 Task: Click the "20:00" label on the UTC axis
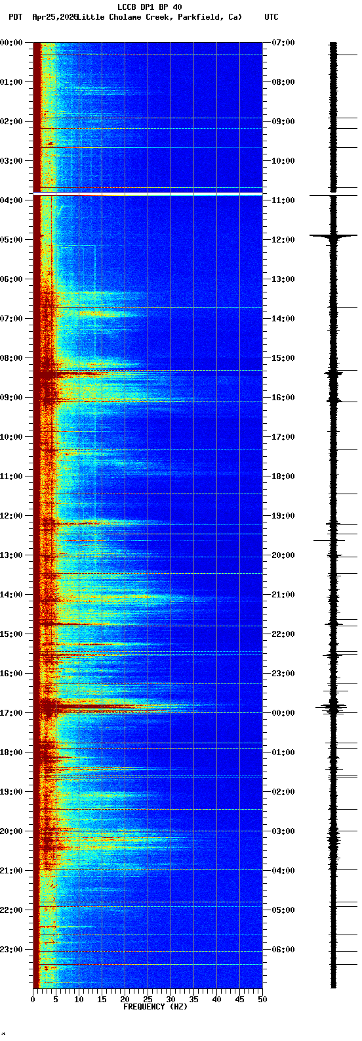click(x=283, y=555)
